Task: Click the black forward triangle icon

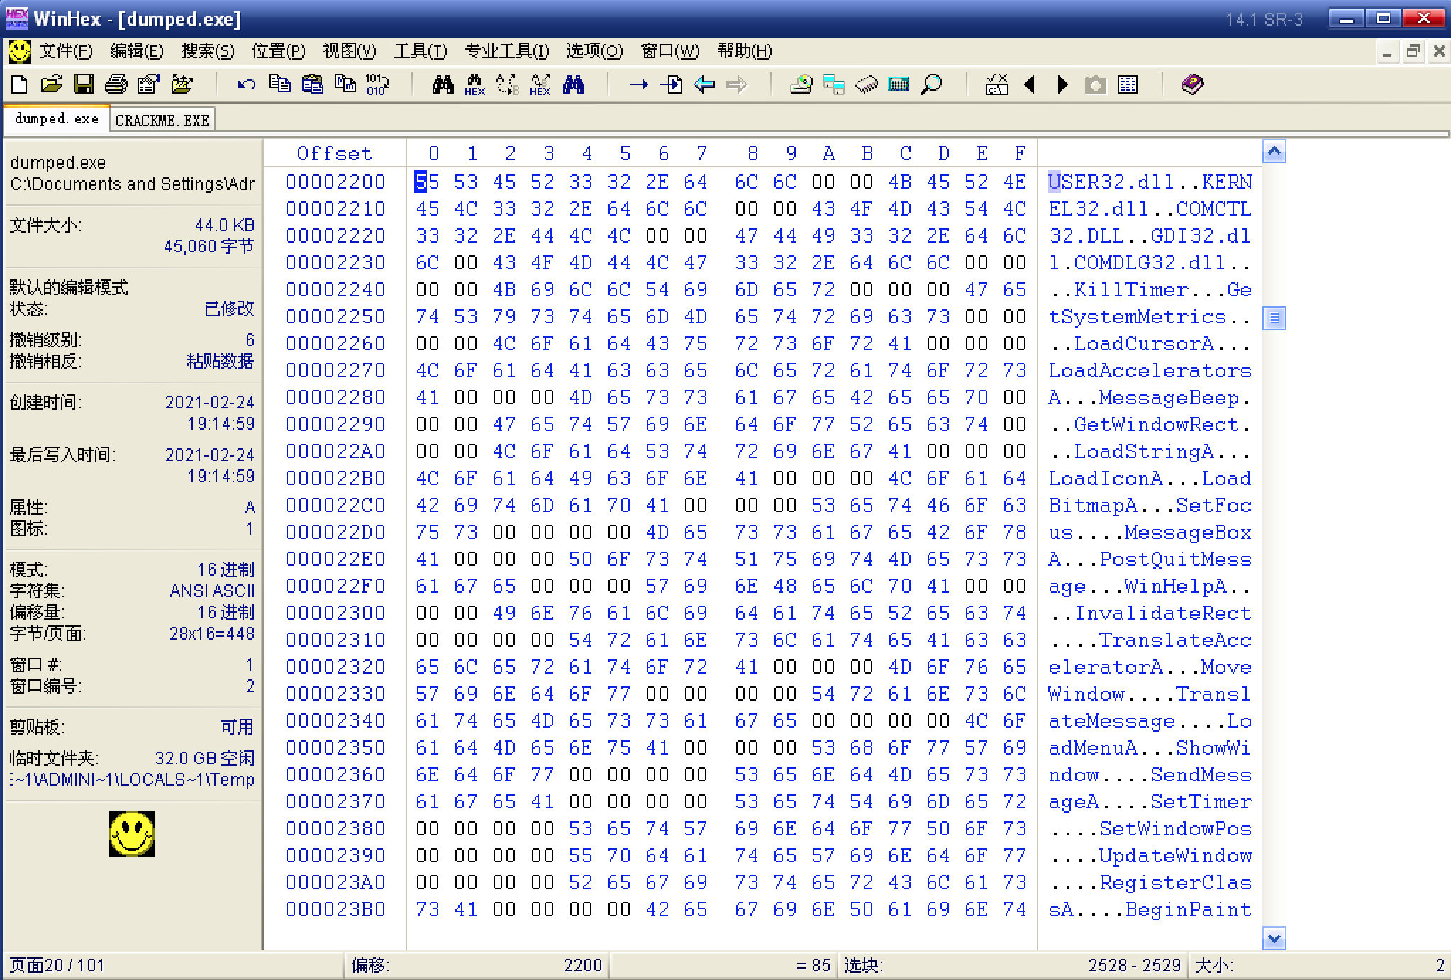Action: coord(1062,84)
